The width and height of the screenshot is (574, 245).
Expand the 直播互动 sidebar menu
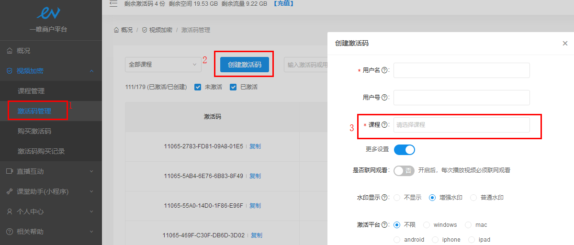[51, 171]
